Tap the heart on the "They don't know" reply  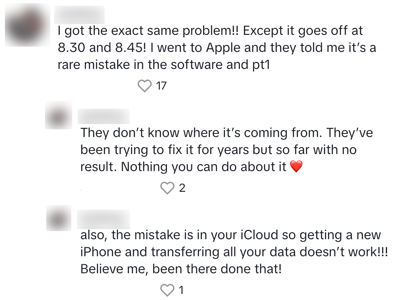167,188
